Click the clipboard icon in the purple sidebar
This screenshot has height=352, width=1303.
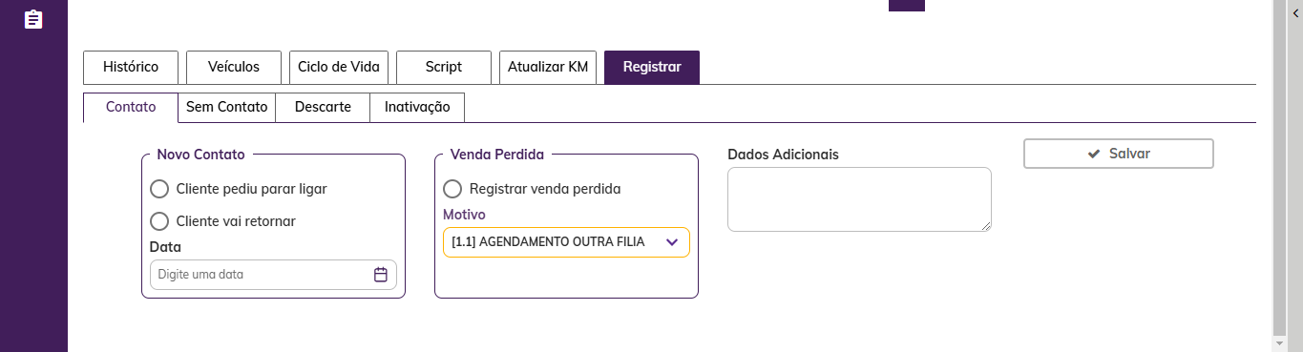[33, 19]
